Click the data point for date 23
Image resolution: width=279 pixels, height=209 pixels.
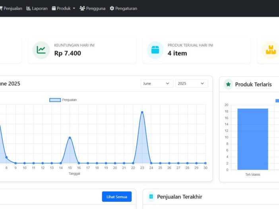pos(142,112)
